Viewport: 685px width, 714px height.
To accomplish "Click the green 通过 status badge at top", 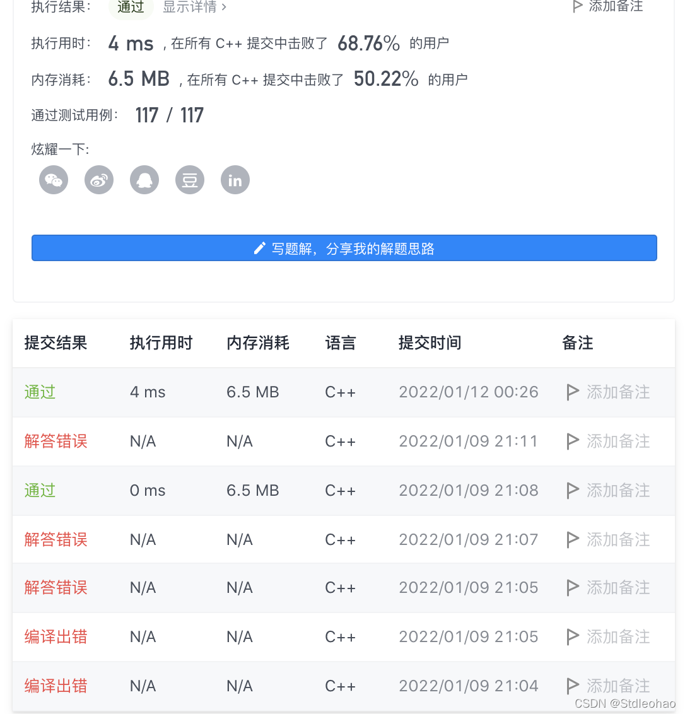I will (x=131, y=7).
